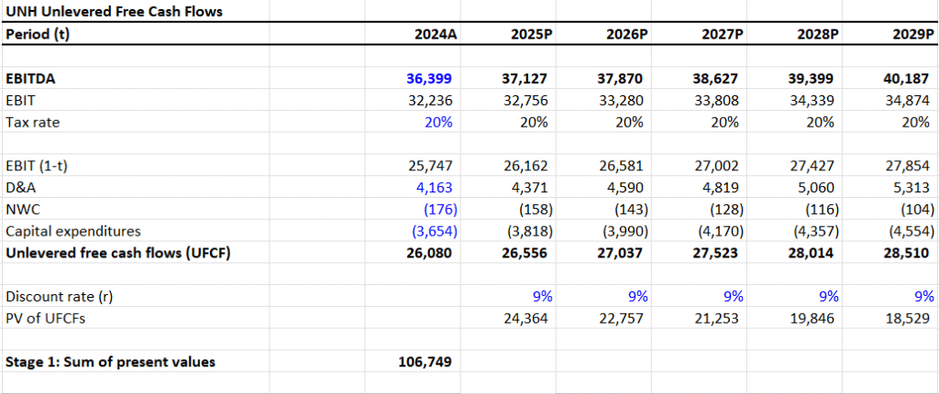The image size is (939, 394).
Task: Select NWC value (143)
Action: 631,210
